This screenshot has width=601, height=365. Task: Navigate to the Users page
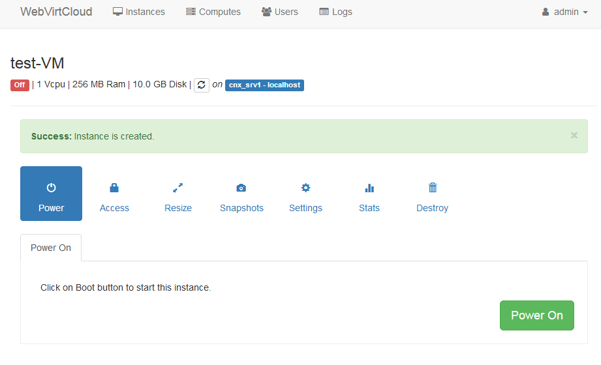(279, 12)
